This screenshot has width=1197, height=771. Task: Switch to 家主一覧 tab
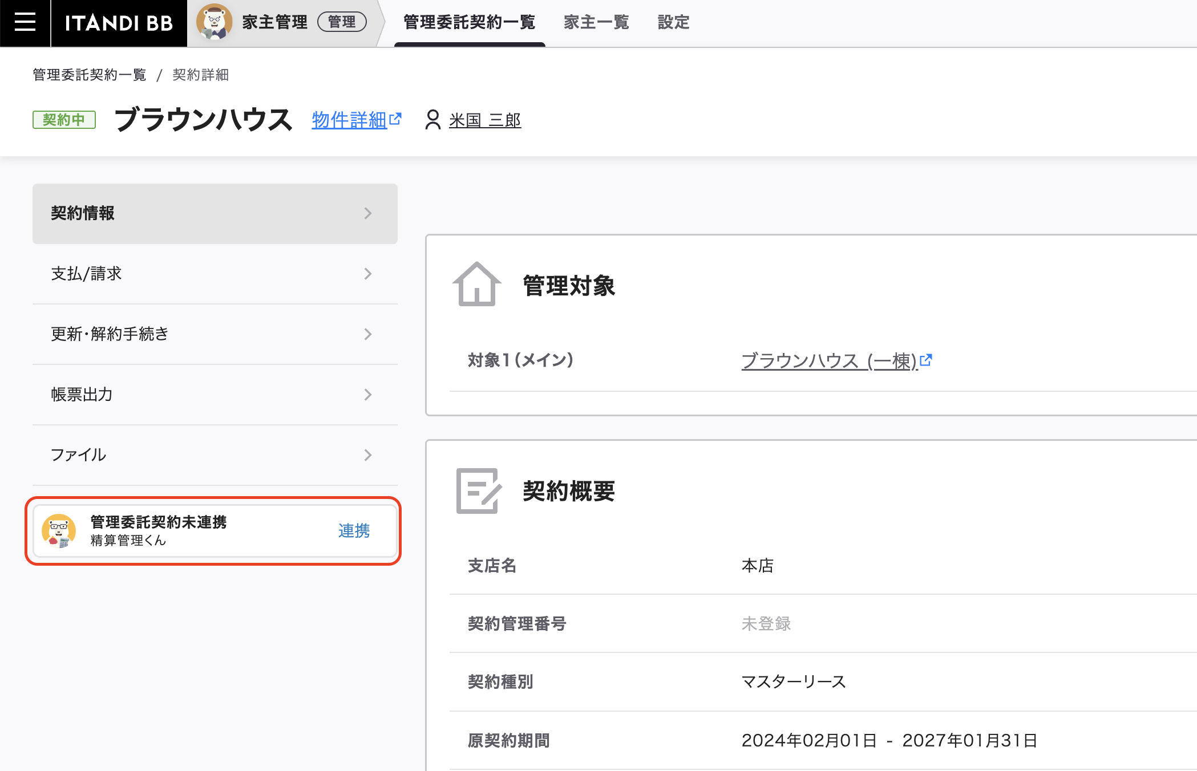596,22
